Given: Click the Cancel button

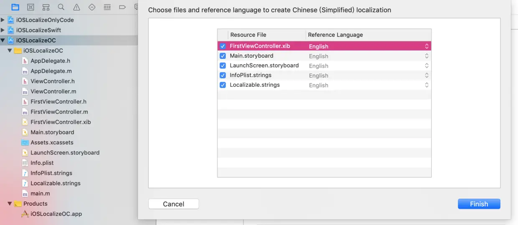Looking at the screenshot, I should [173, 204].
